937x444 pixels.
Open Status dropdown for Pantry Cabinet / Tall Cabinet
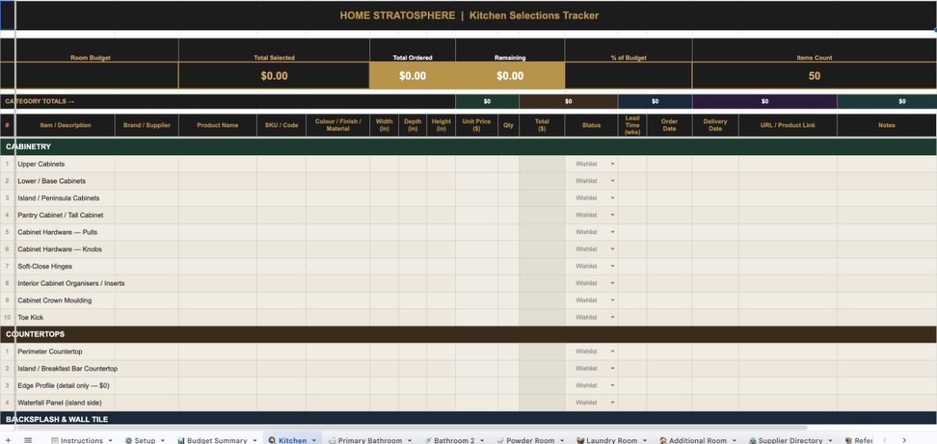[x=612, y=215]
